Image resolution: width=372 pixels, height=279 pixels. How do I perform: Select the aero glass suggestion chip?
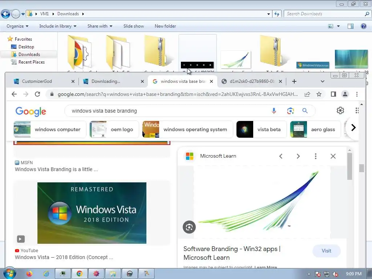pyautogui.click(x=316, y=129)
